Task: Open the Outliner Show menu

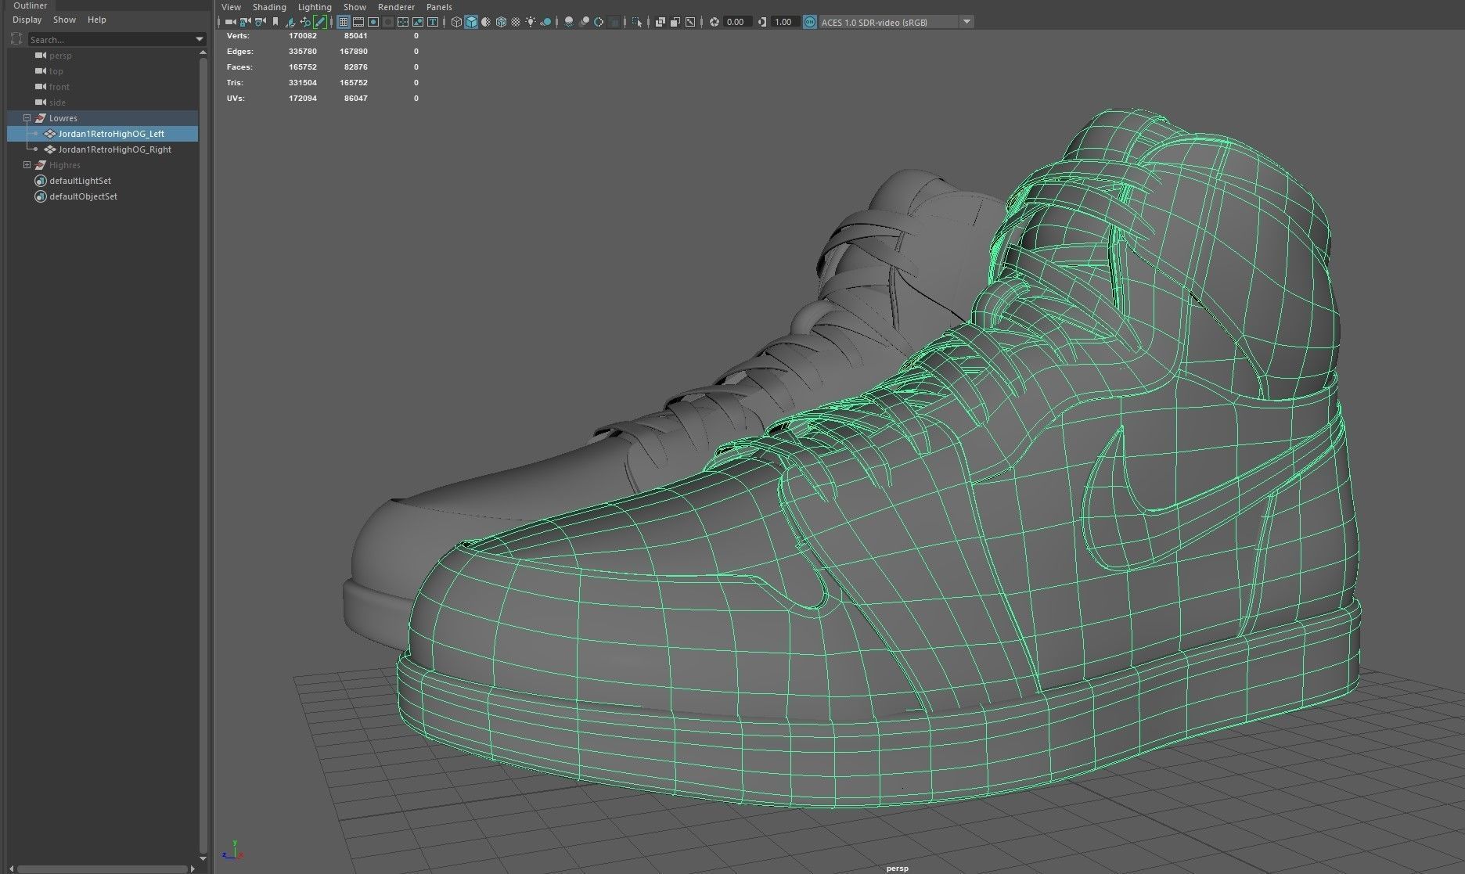Action: coord(64,20)
